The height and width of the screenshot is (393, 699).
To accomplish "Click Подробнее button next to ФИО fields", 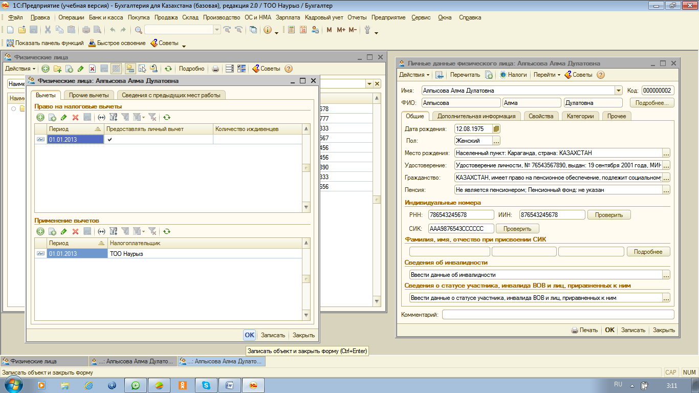I will click(x=652, y=103).
